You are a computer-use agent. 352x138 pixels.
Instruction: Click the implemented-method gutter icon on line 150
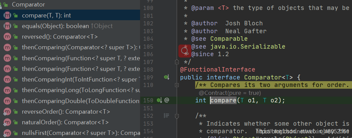tap(159, 100)
